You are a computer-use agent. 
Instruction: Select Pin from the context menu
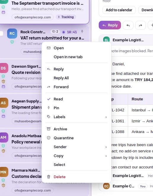pyautogui.click(x=76, y=108)
